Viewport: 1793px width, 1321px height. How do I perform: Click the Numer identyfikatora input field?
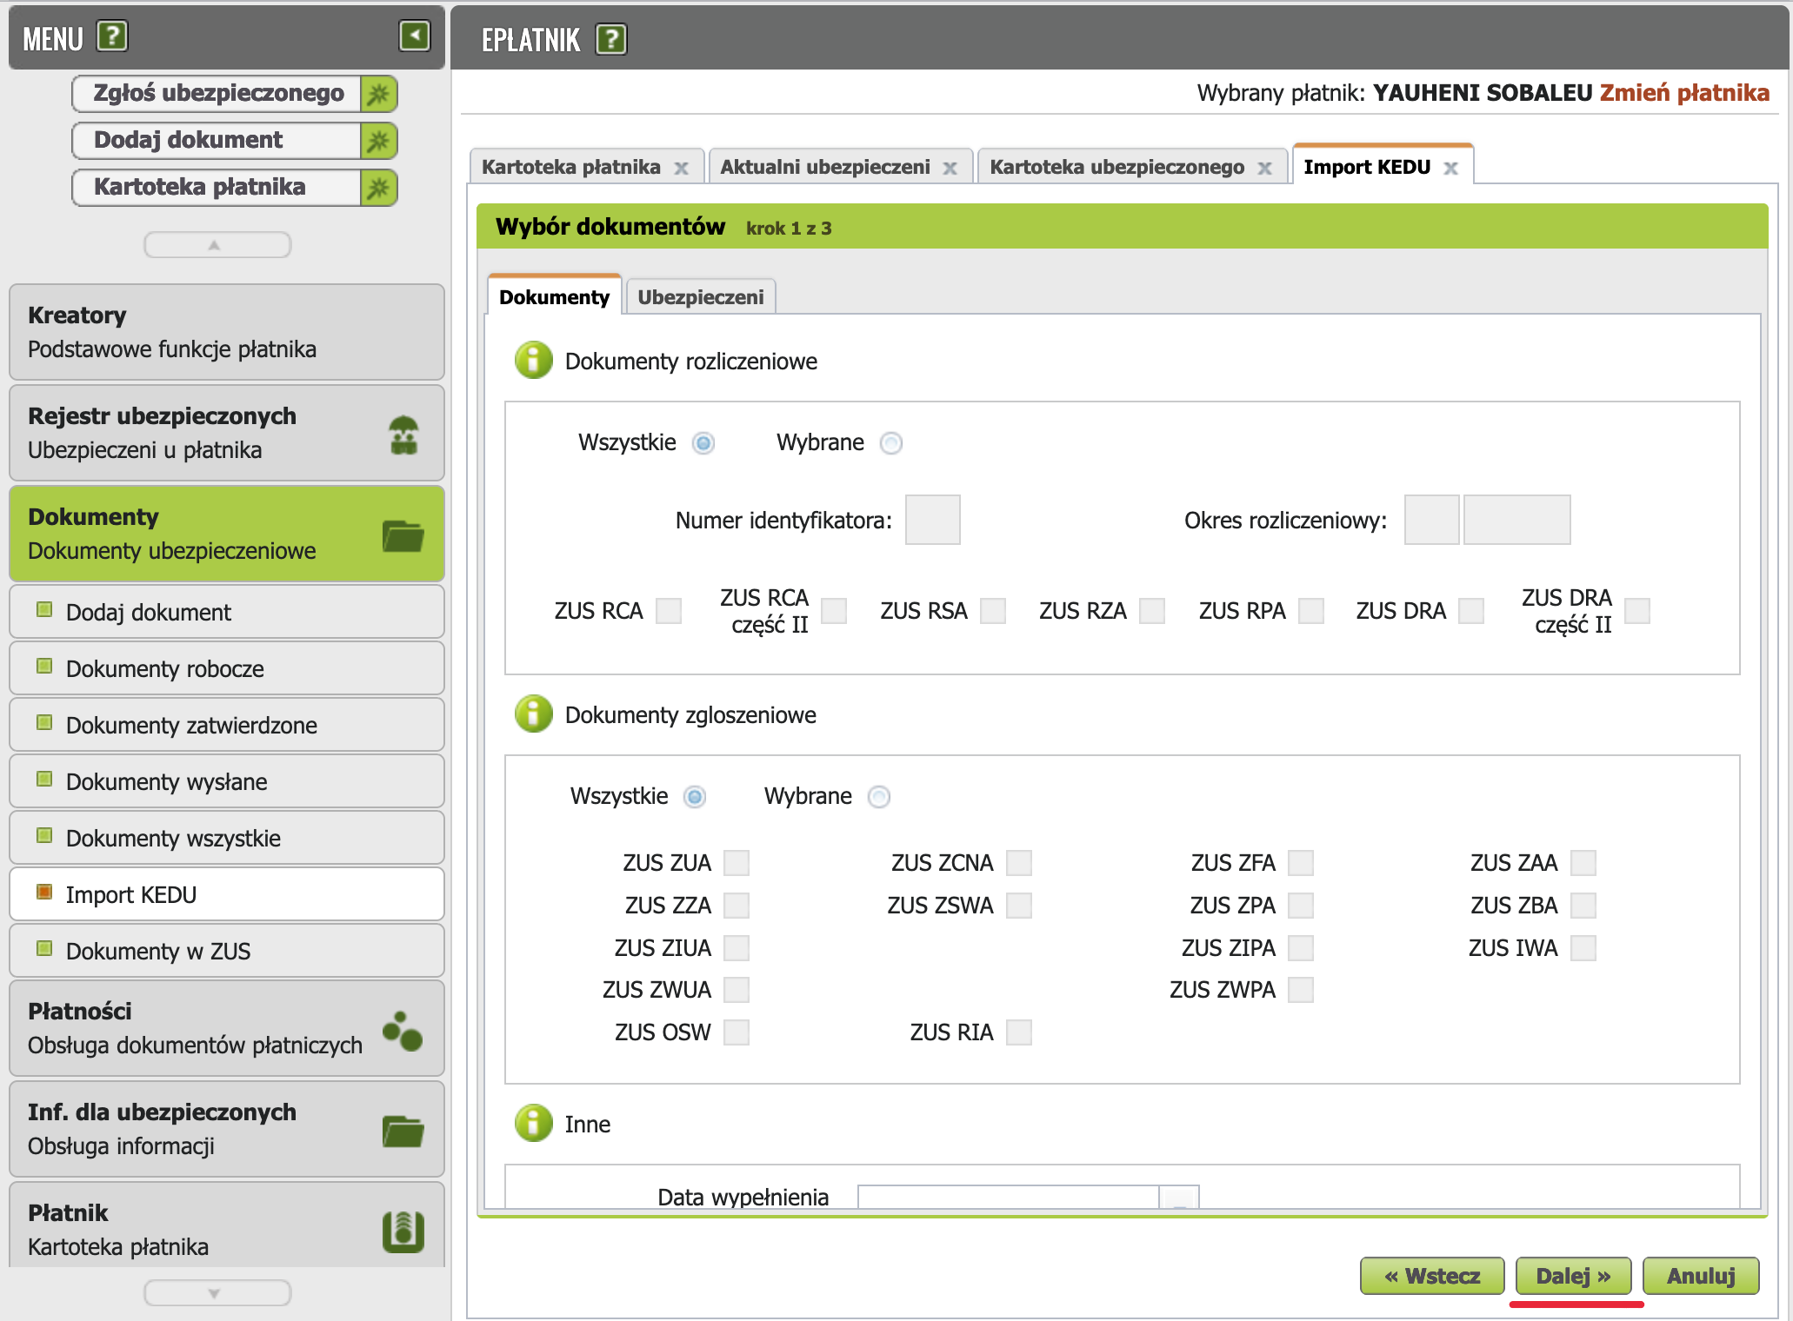coord(932,520)
